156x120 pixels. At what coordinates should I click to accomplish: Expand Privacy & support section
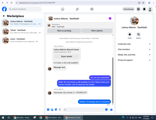tap(134, 60)
